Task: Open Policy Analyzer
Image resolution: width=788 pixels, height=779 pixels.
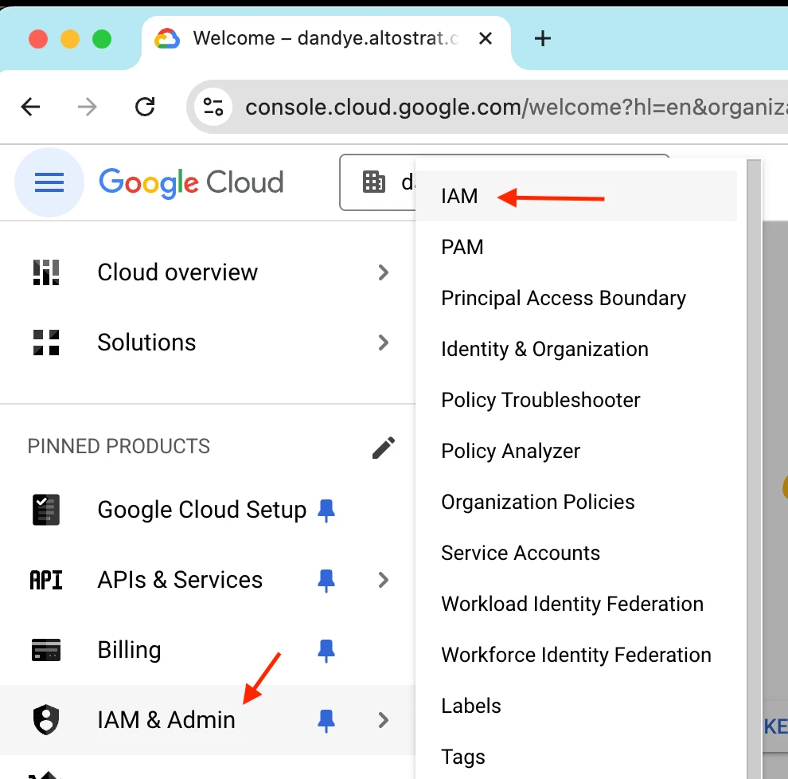Action: coord(576,451)
